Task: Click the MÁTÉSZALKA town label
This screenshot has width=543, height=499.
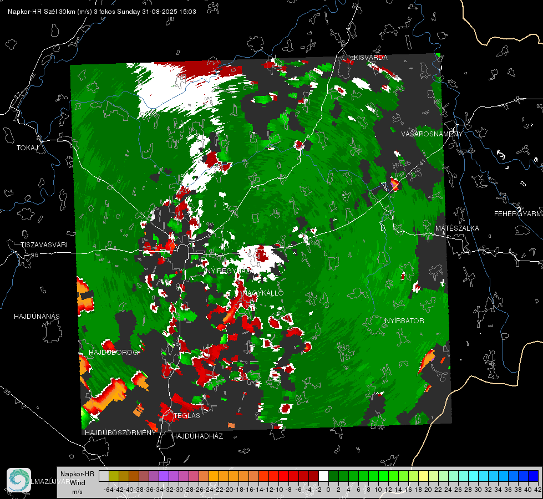Action: 457,228
